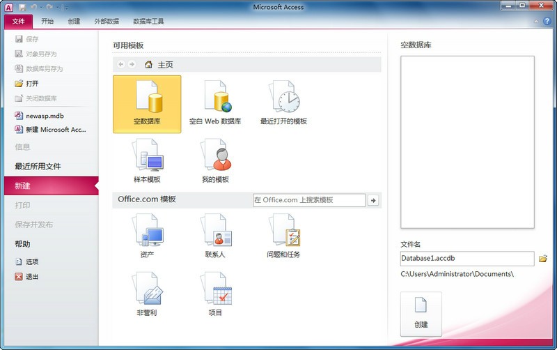Click the home icon in template navigation
The height and width of the screenshot is (350, 557).
(148, 64)
